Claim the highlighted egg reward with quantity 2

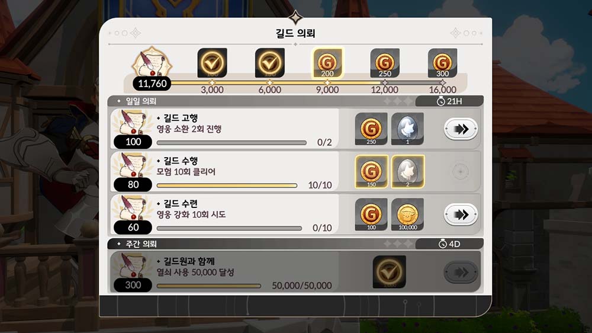tap(408, 172)
